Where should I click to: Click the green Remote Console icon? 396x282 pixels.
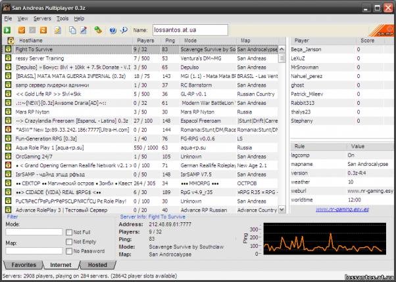click(98, 30)
